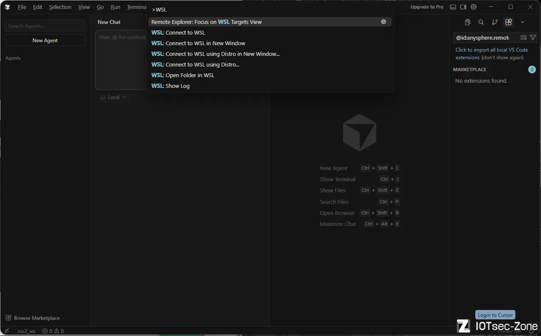Choose Connect to WSL using Distro in New Window
Screen dimensions: 541x336
click(x=270, y=54)
